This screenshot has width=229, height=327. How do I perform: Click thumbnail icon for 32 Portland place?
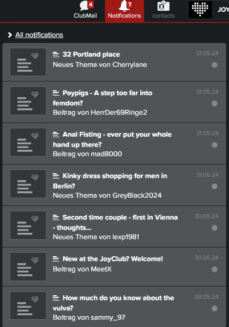click(28, 62)
